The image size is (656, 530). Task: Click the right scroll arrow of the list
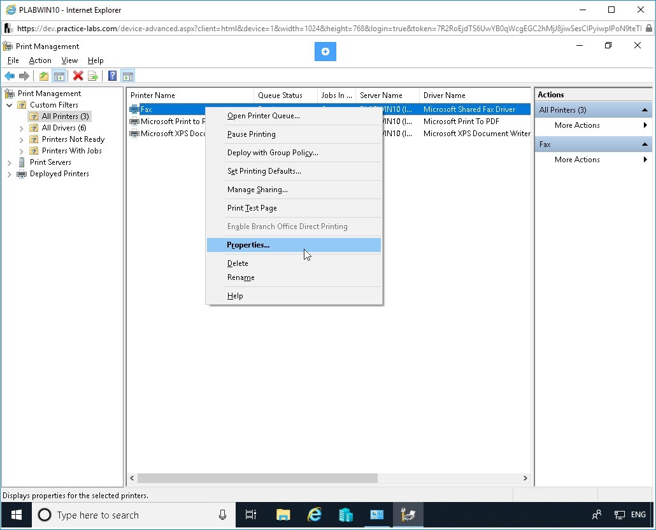(x=525, y=478)
